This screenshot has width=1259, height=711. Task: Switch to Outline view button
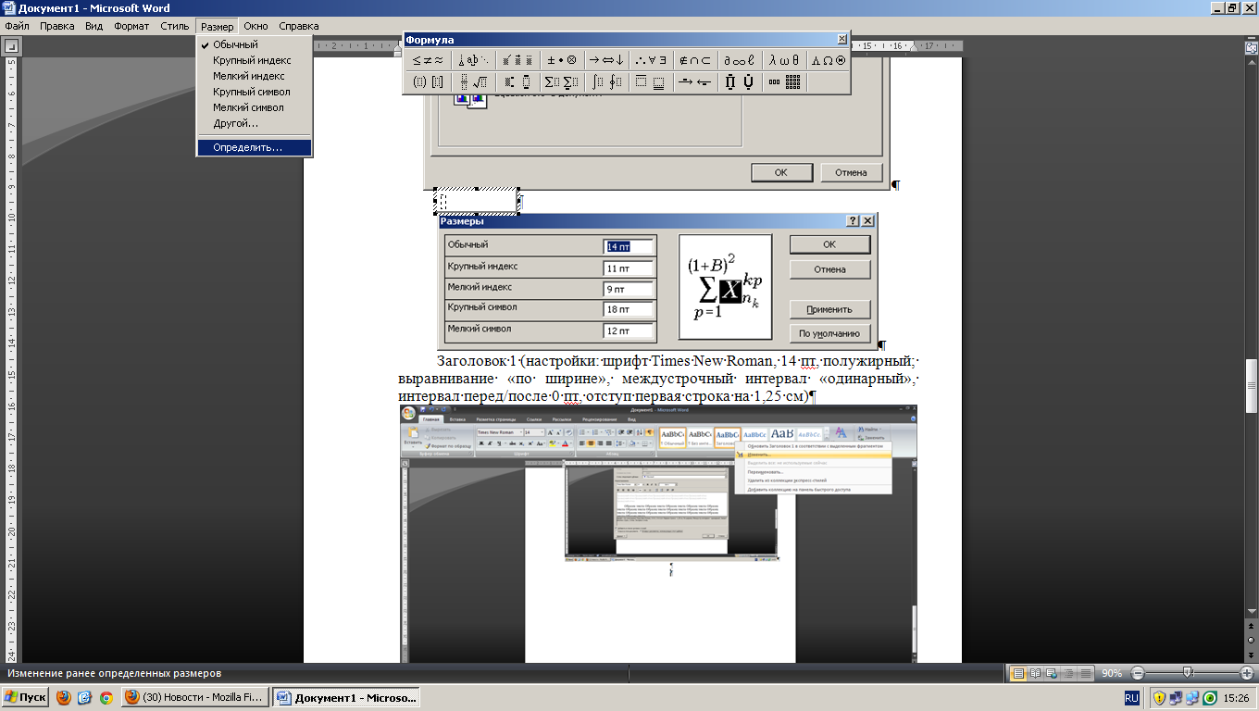click(1067, 673)
